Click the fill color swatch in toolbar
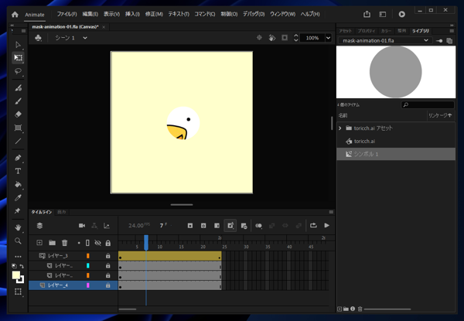Screen dimensions: 464x321 pos(16,275)
